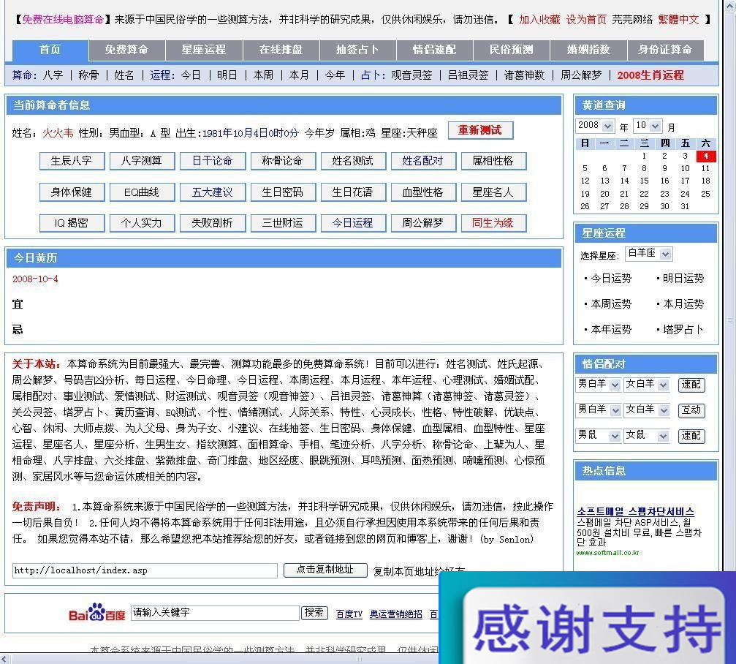Click the 称骨 link in submenu

(88, 75)
